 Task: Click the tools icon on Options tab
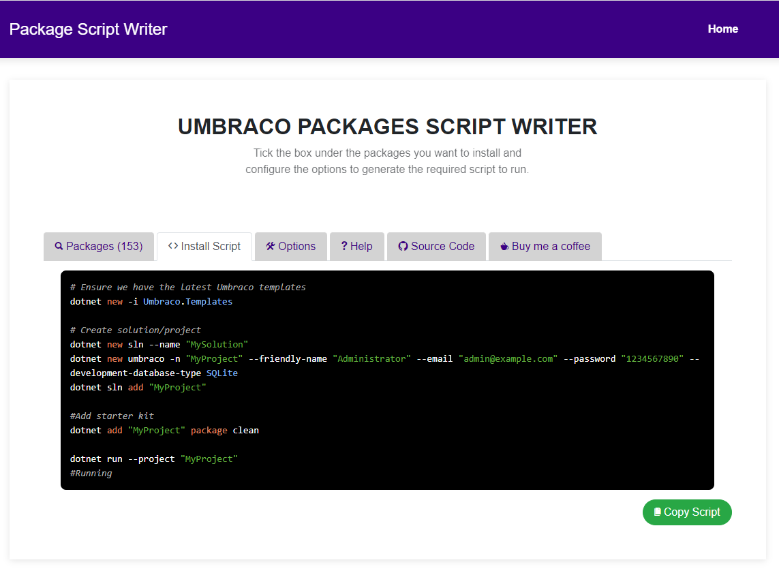coord(271,247)
